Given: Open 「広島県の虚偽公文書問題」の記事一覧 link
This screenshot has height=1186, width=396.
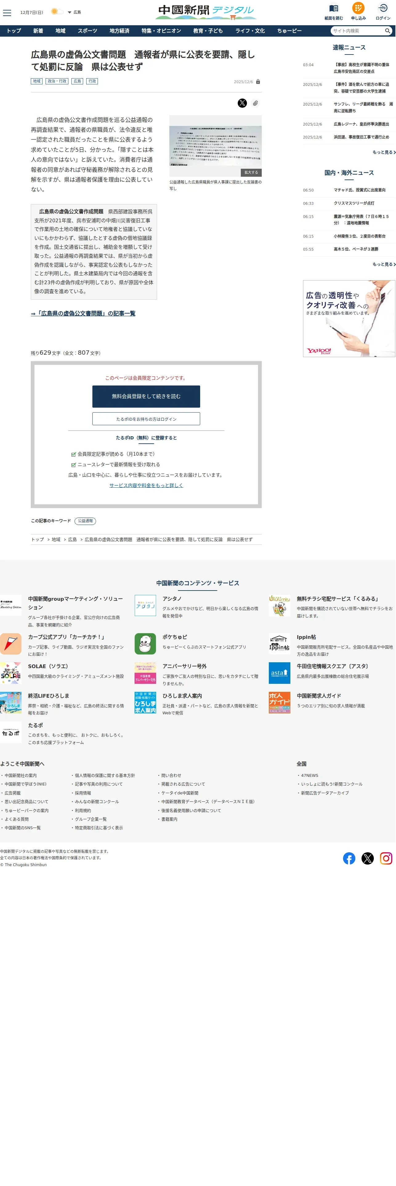Looking at the screenshot, I should coord(83,313).
